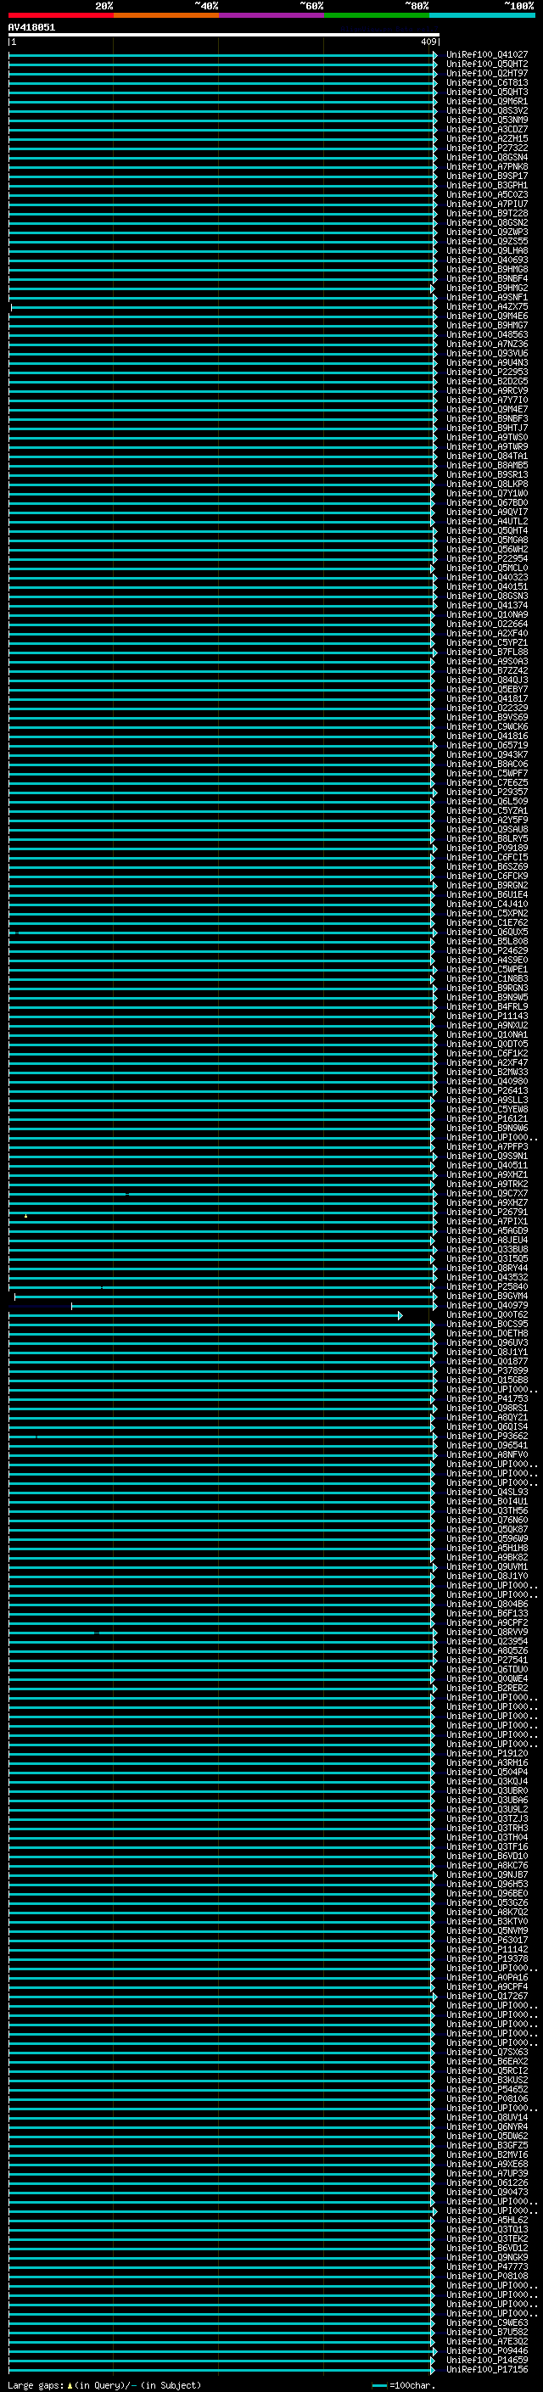This screenshot has height=2392, width=543.
Task: Choose UniRef100_P37899 label
Action: (486, 1370)
